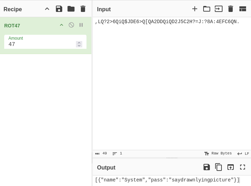Image resolution: width=251 pixels, height=186 pixels.
Task: Save the current recipe
Action: [59, 9]
